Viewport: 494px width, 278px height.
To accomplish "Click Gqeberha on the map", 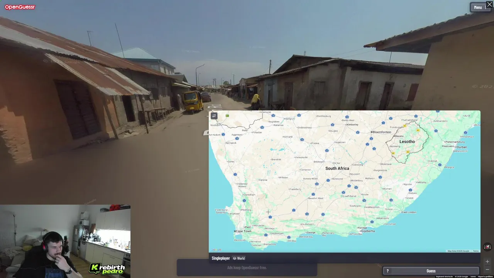I will (x=367, y=231).
